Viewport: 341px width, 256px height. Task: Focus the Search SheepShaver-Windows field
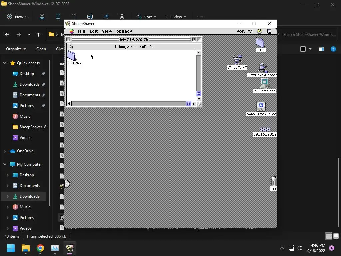pos(307,35)
